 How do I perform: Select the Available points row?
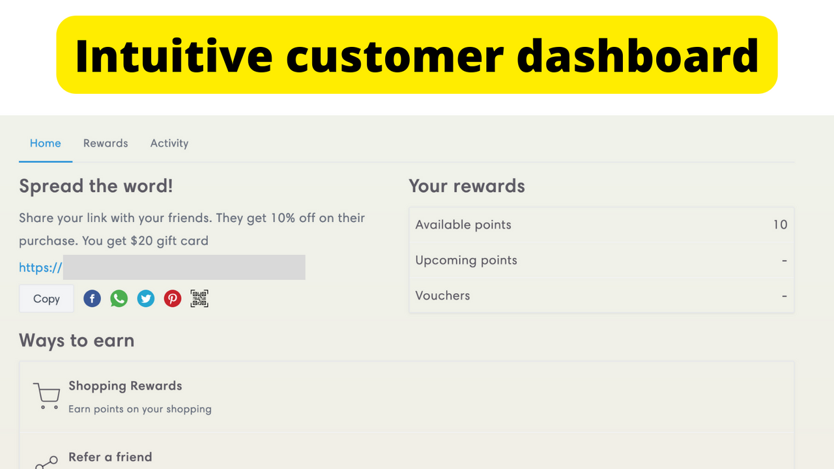601,225
